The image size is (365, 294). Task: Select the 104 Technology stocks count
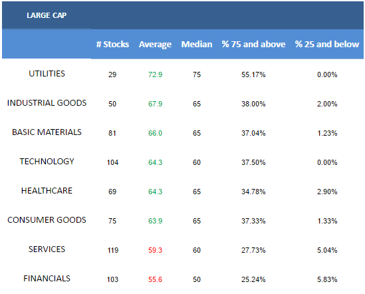pos(112,162)
